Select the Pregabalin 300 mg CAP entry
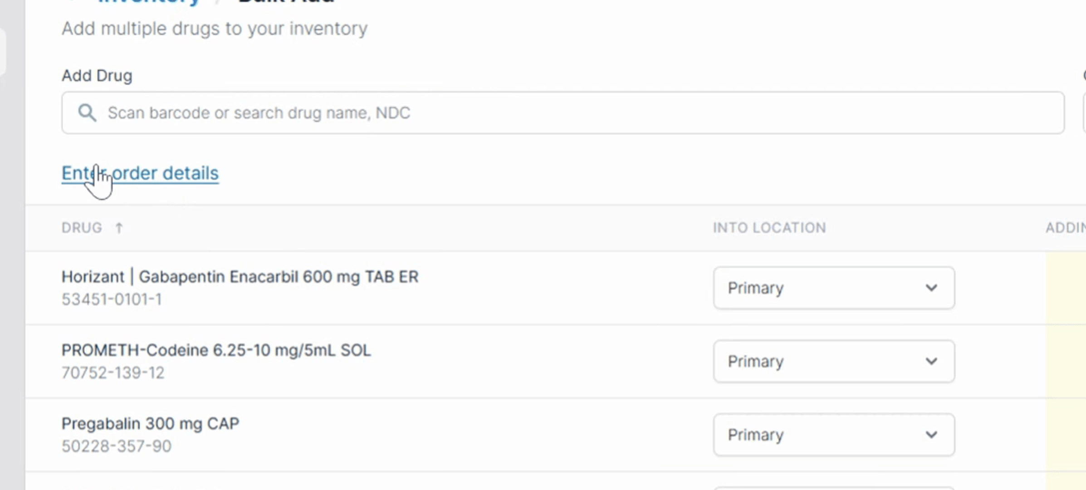The height and width of the screenshot is (490, 1086). (x=150, y=423)
